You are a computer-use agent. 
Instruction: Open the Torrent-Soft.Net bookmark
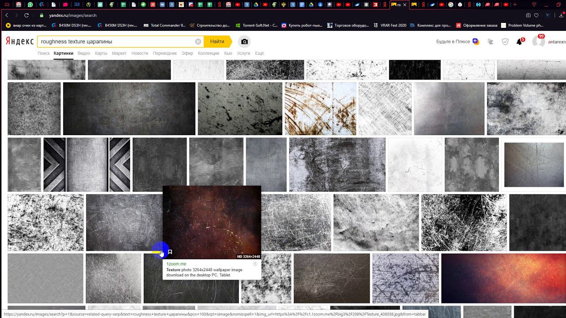[x=256, y=26]
